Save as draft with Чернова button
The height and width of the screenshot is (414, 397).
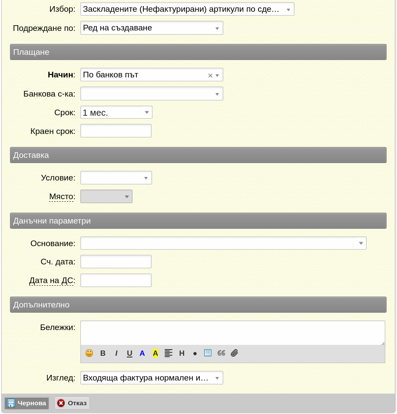pyautogui.click(x=26, y=403)
